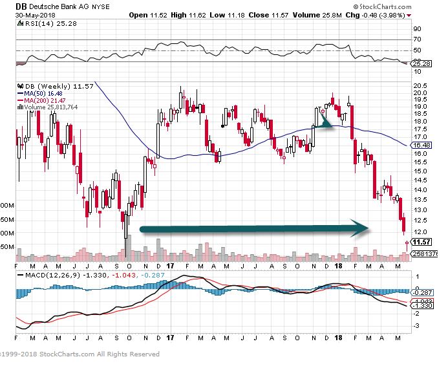The height and width of the screenshot is (368, 448).
Task: Open the StockCharts.com attribution at top right
Action: (382, 6)
